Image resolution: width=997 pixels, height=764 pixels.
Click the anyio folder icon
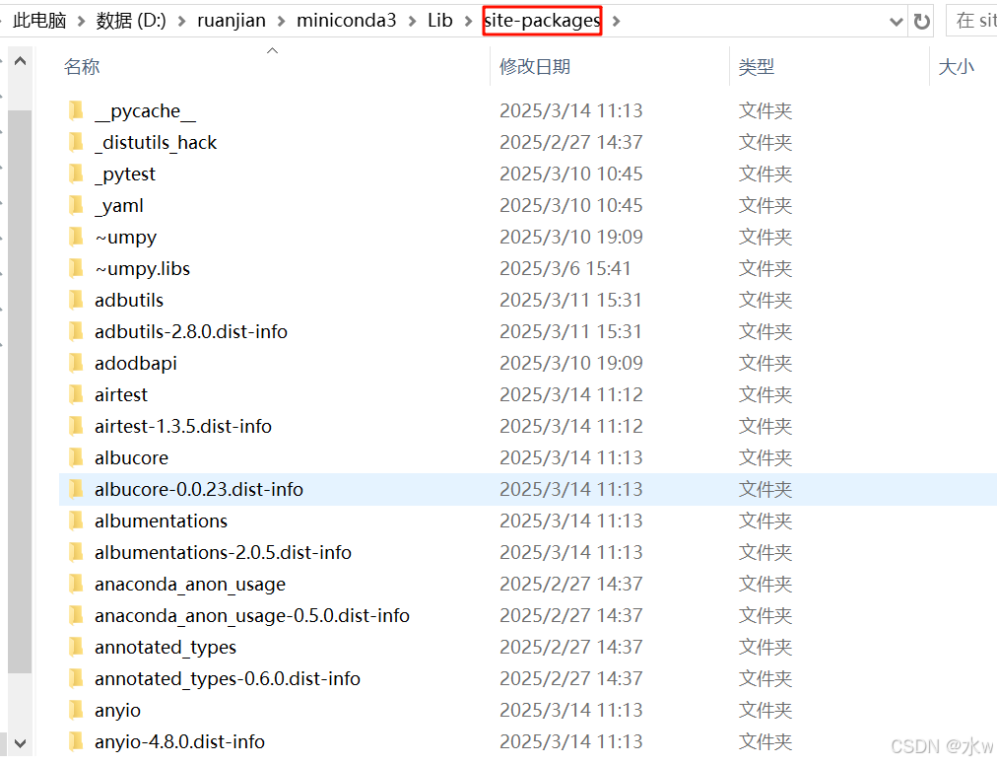coord(76,710)
